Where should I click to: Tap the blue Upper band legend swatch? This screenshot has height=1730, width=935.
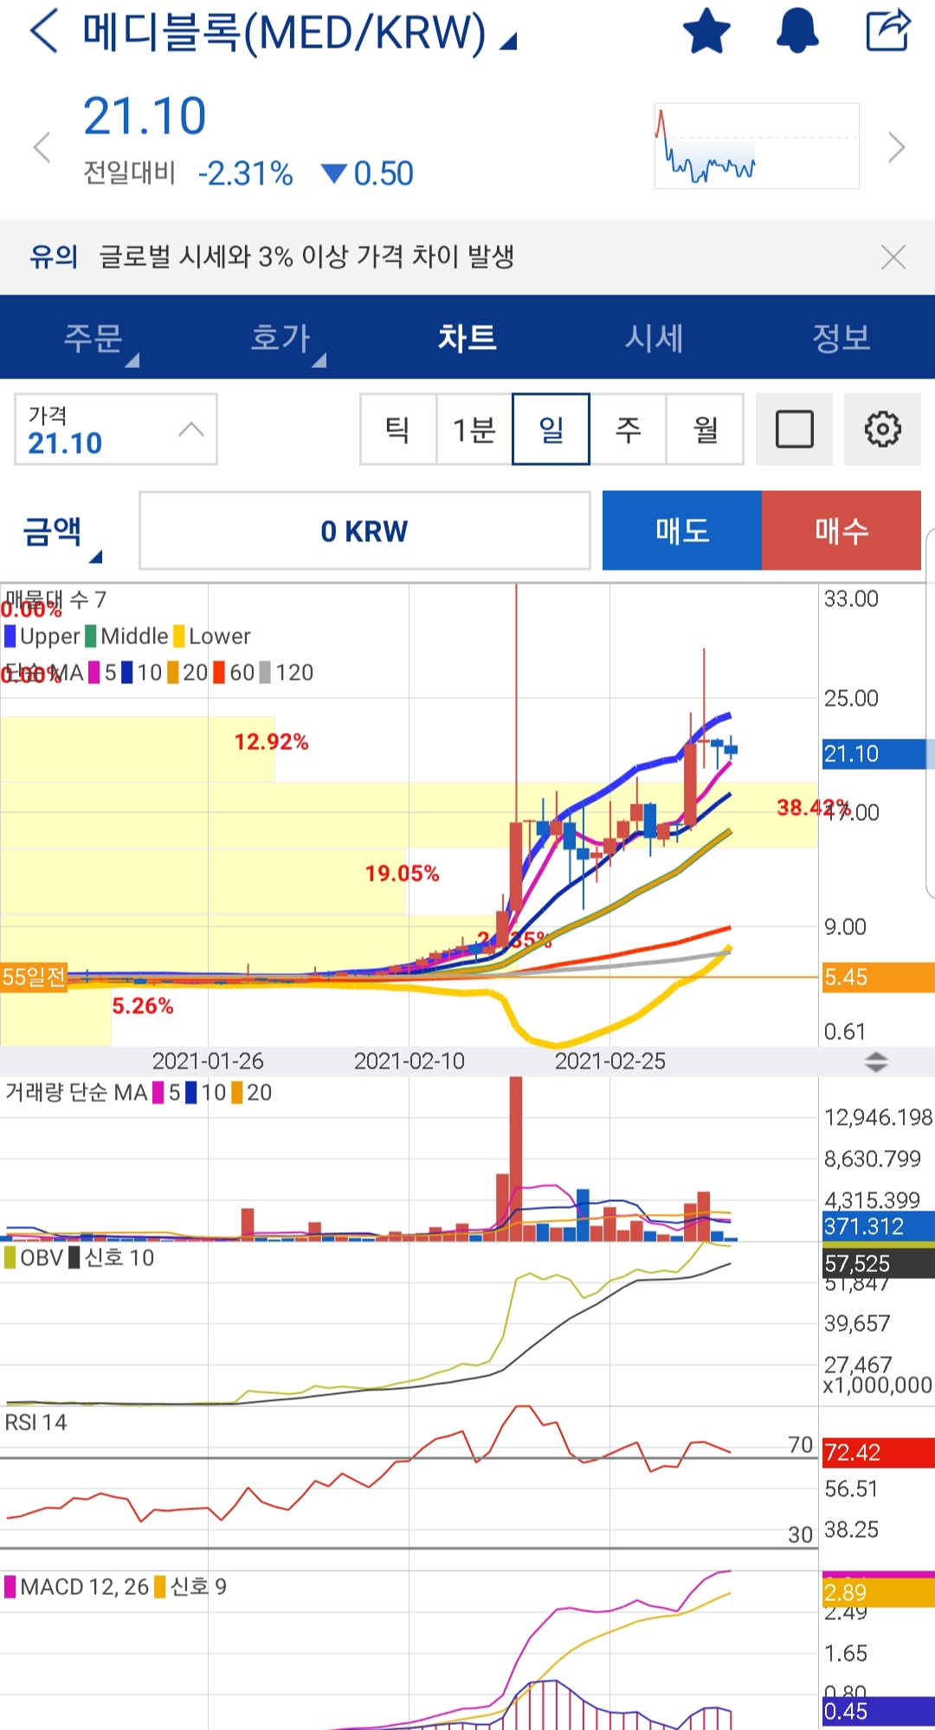pyautogui.click(x=10, y=636)
